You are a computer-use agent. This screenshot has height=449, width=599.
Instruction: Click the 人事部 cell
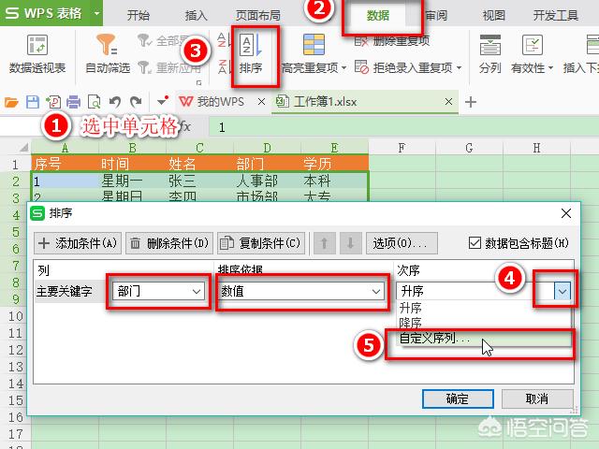click(267, 181)
